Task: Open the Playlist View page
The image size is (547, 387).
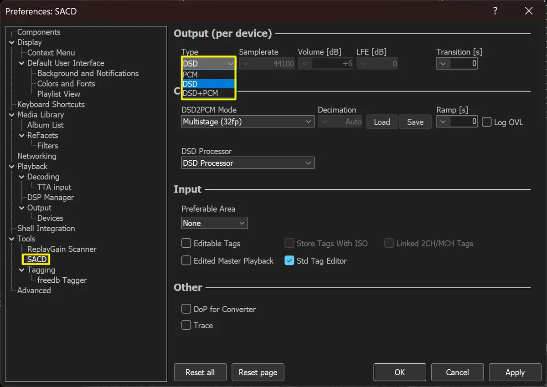Action: pyautogui.click(x=59, y=94)
